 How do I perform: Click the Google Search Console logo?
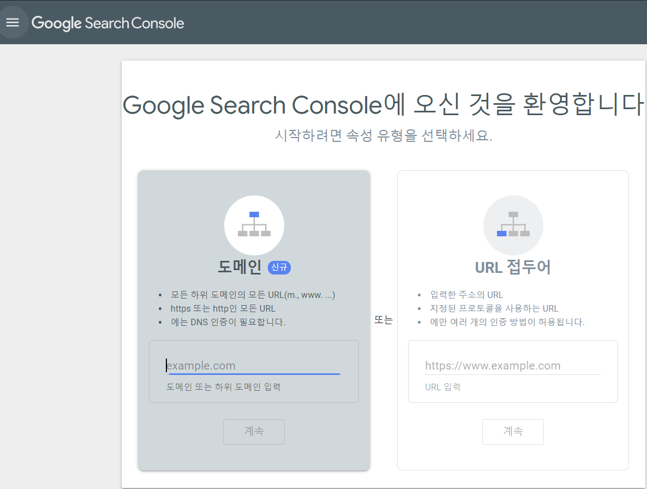[x=107, y=23]
